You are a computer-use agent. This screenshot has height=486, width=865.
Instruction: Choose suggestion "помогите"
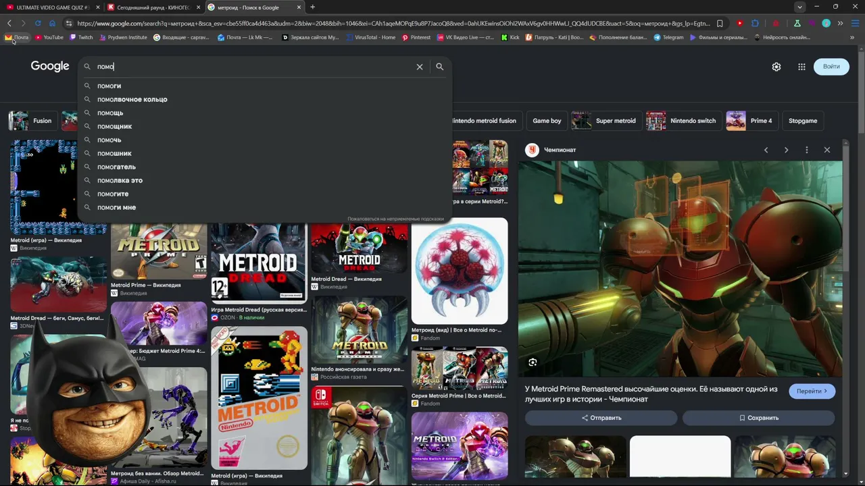tap(264, 194)
